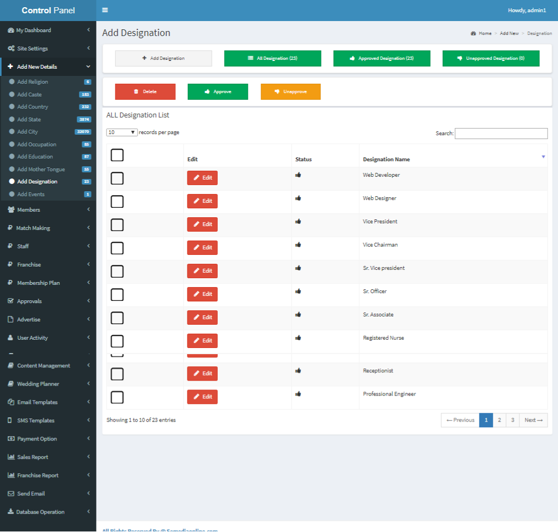Click the Email Templates copy icon
The image size is (558, 532).
[11, 402]
